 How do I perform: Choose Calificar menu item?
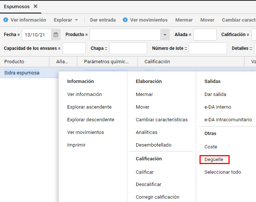coord(145,172)
